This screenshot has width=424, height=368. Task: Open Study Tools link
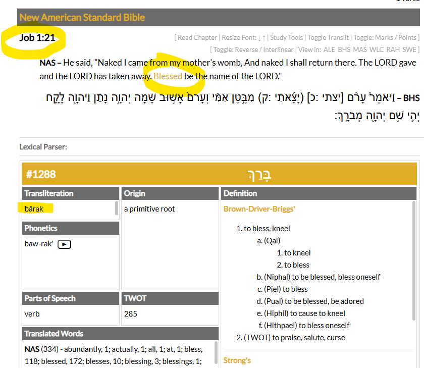click(x=286, y=37)
